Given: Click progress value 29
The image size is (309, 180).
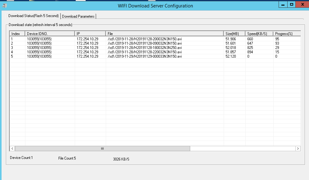Looking at the screenshot, I should click(x=277, y=48).
